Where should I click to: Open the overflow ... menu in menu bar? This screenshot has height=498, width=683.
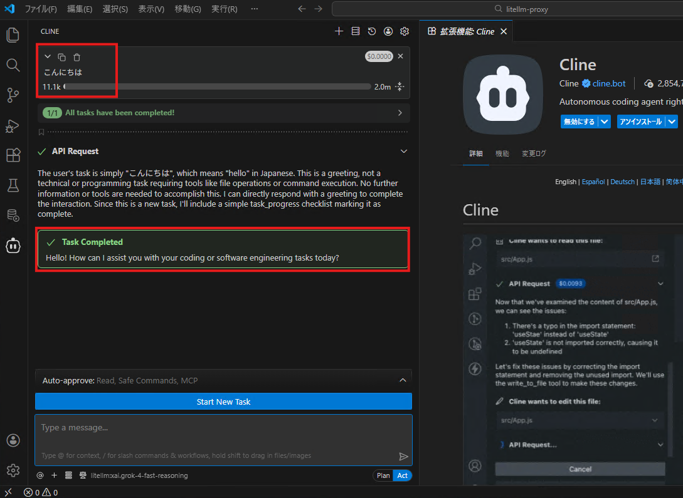click(255, 9)
